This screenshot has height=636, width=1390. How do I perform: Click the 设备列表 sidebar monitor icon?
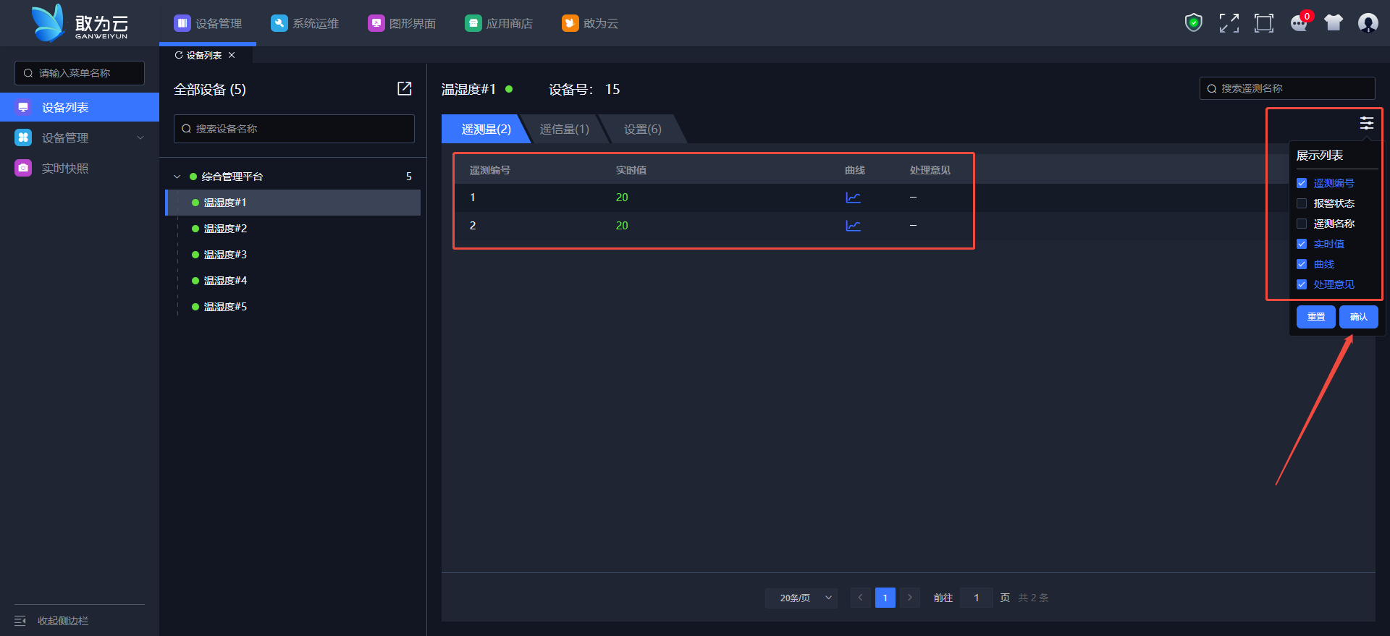[23, 107]
